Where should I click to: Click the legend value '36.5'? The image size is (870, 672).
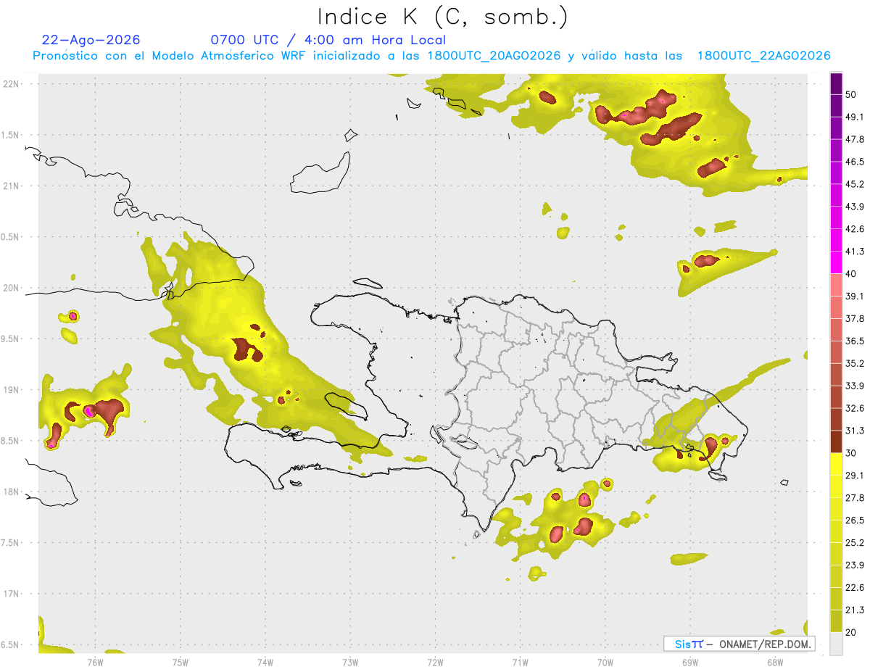point(855,341)
